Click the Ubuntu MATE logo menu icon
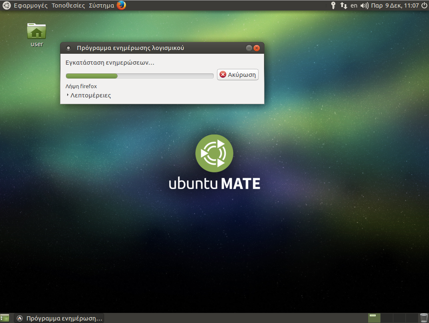The height and width of the screenshot is (323, 429). [x=6, y=5]
